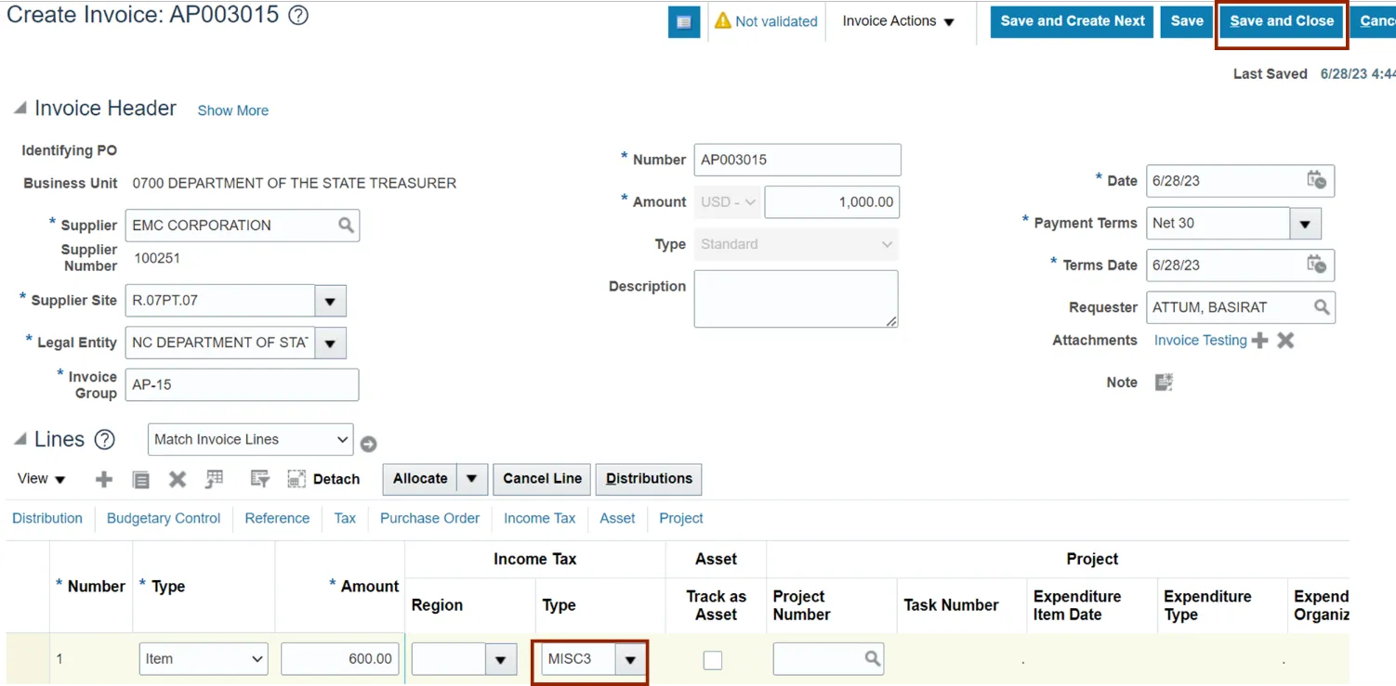
Task: Expand the Payment Terms dropdown
Action: [1305, 224]
